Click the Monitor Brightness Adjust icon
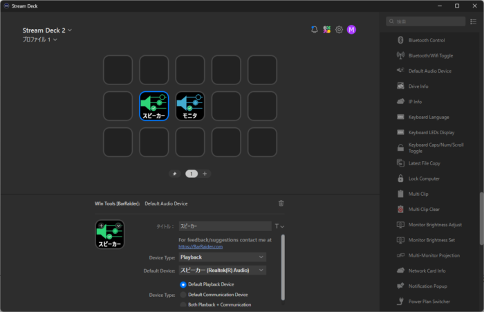Viewport: 484px width, 312px height. (400, 225)
